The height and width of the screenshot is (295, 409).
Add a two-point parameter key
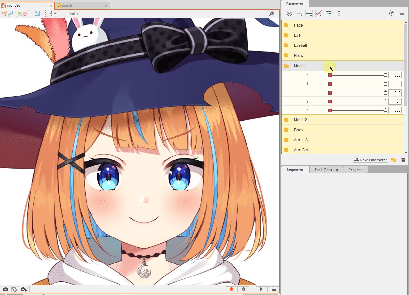pos(299,13)
